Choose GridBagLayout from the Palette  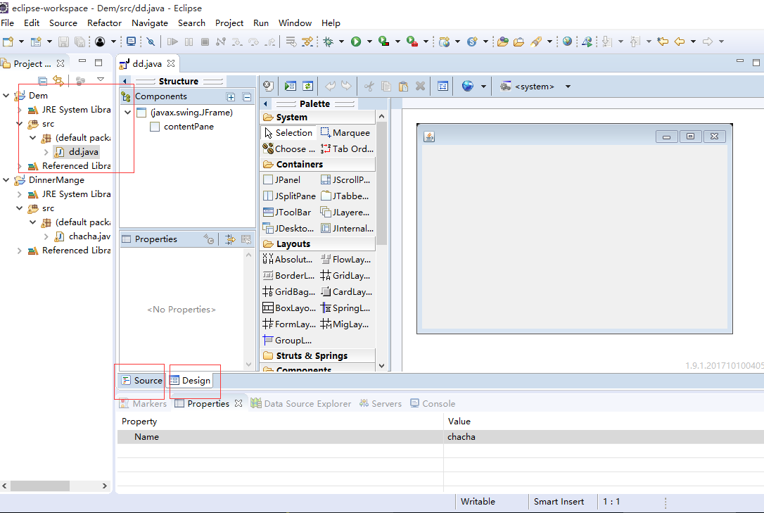[288, 291]
